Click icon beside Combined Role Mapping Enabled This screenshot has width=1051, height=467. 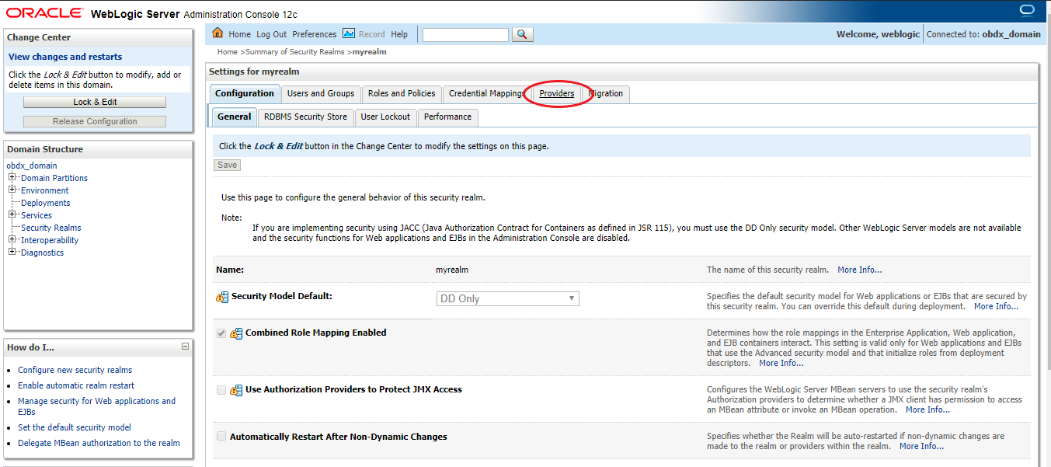pyautogui.click(x=236, y=333)
